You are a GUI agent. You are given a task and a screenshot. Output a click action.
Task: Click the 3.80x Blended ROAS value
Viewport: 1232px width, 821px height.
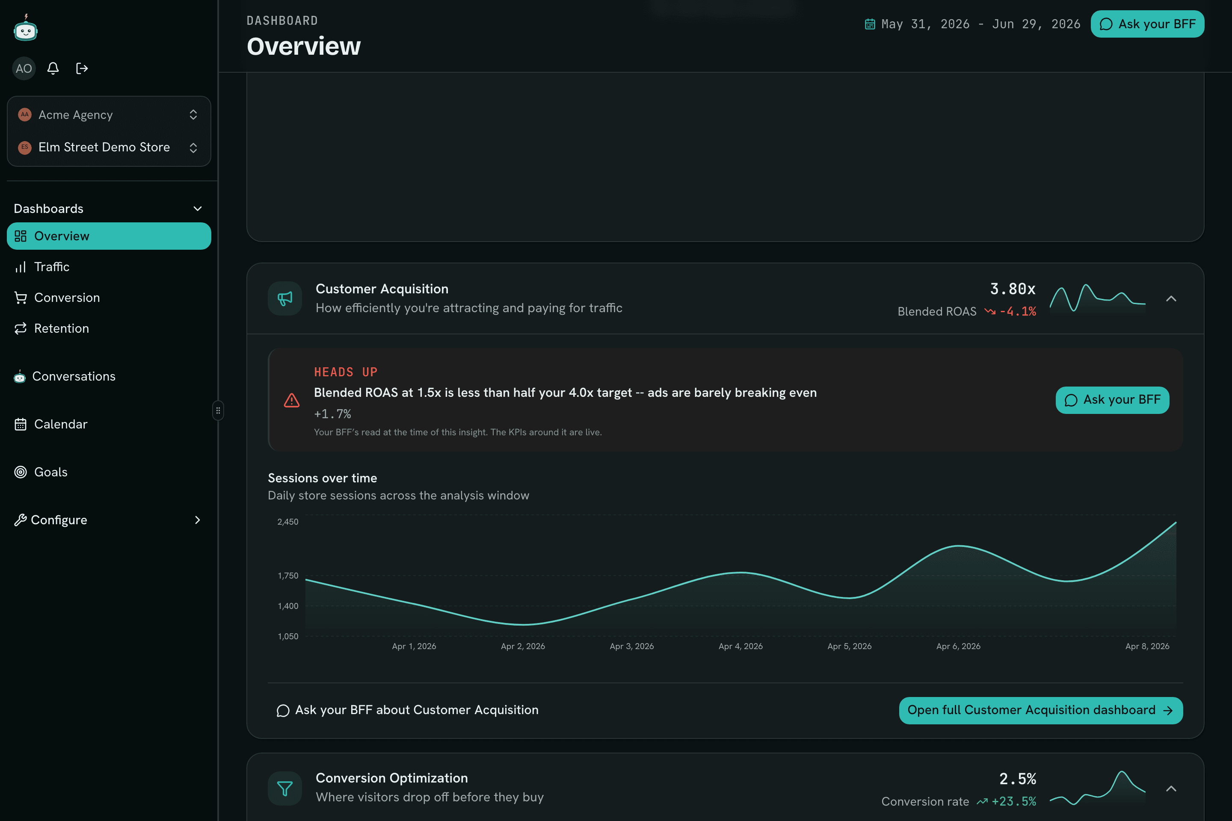click(1013, 289)
